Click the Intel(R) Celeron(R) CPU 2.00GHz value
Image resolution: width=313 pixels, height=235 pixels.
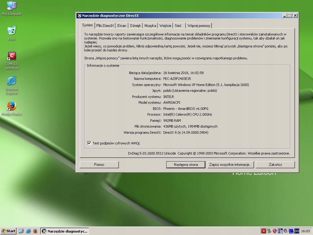pyautogui.click(x=188, y=114)
